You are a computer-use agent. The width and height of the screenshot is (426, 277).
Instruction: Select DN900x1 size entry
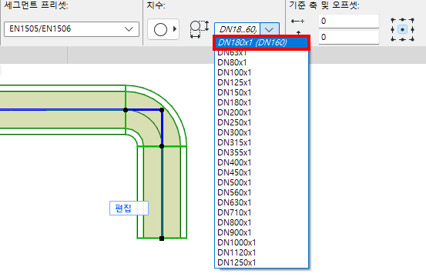pyautogui.click(x=261, y=233)
